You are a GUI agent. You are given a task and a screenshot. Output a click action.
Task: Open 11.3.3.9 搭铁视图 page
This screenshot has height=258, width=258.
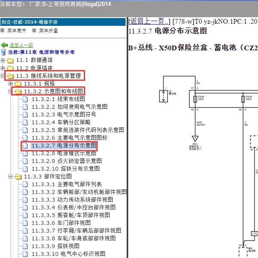[55, 246]
